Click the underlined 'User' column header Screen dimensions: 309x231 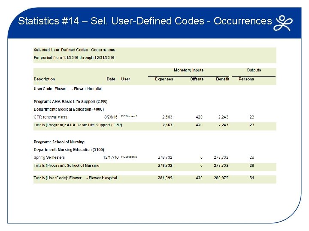(125, 79)
